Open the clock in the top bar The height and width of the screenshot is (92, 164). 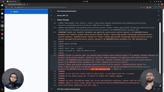click(x=84, y=2)
